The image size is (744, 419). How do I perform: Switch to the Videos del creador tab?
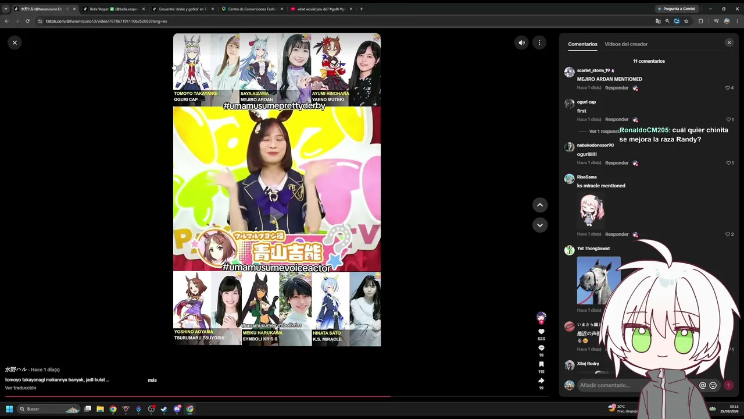tap(626, 44)
